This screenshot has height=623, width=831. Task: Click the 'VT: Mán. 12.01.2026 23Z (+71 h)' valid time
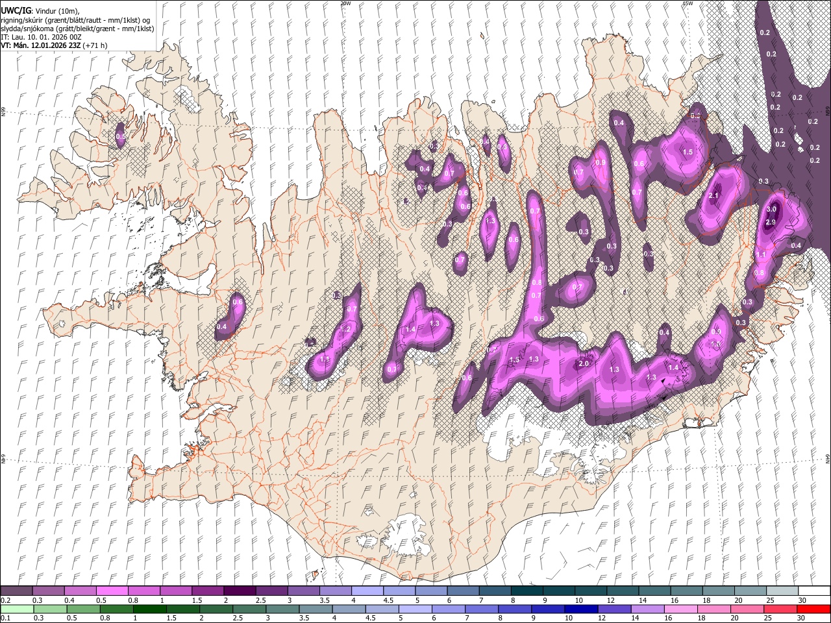click(55, 45)
